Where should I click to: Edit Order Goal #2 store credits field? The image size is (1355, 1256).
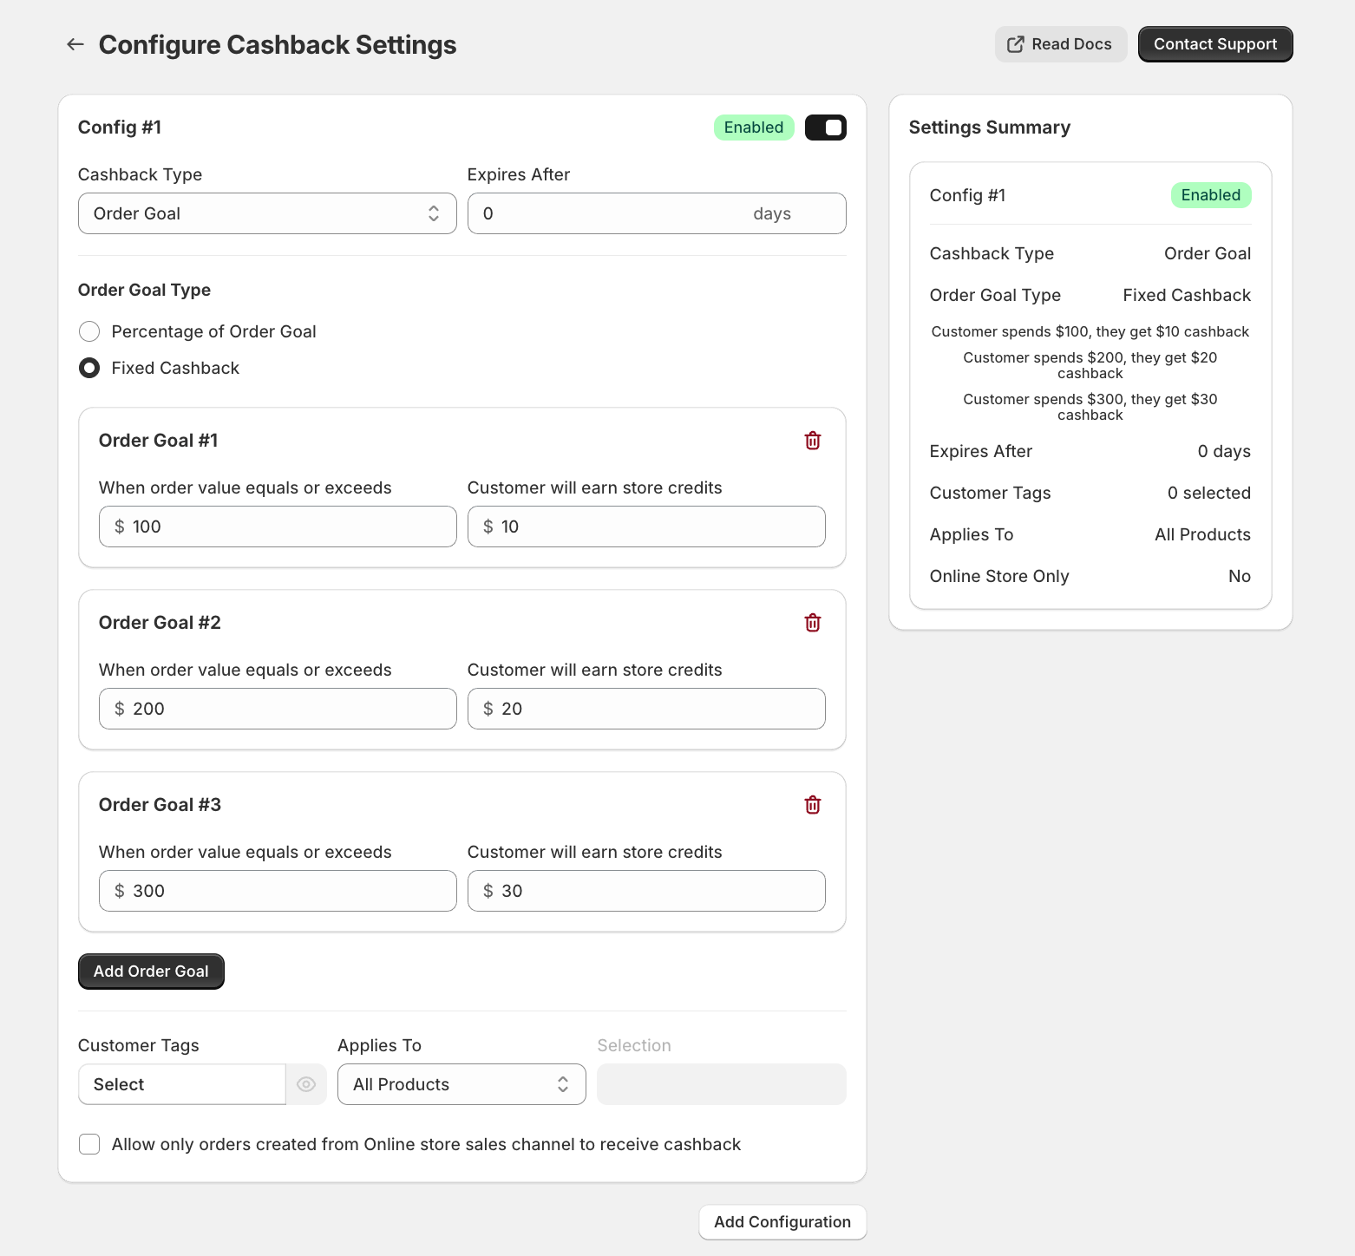click(655, 709)
